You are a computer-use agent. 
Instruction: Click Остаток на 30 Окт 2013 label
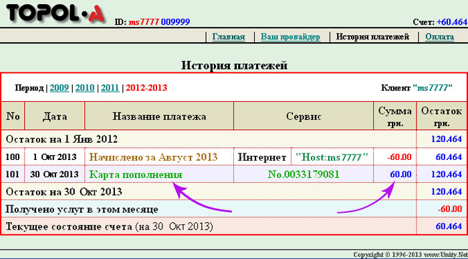(x=64, y=191)
